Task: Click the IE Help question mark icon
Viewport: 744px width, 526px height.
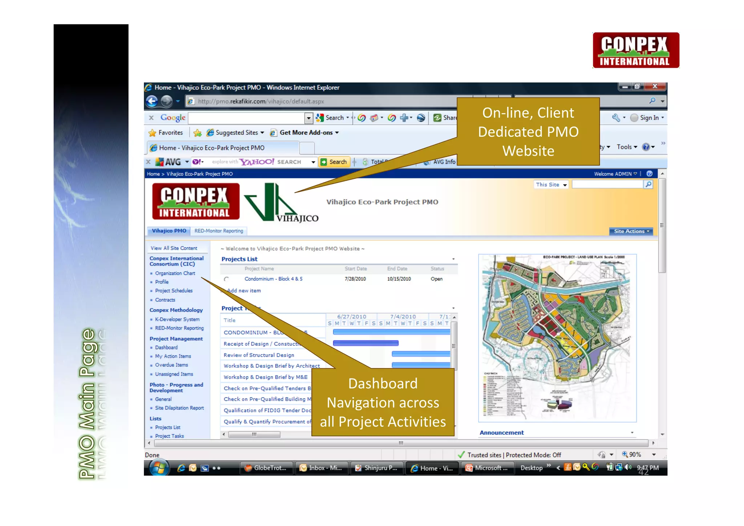Action: pos(646,147)
